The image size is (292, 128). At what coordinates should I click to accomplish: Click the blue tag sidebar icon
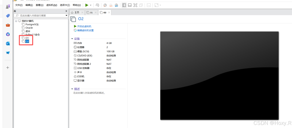pos(8,16)
